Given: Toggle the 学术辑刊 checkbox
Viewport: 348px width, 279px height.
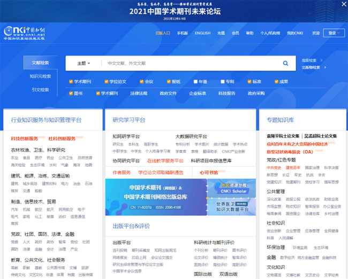Looking at the screenshot, I should (98, 94).
